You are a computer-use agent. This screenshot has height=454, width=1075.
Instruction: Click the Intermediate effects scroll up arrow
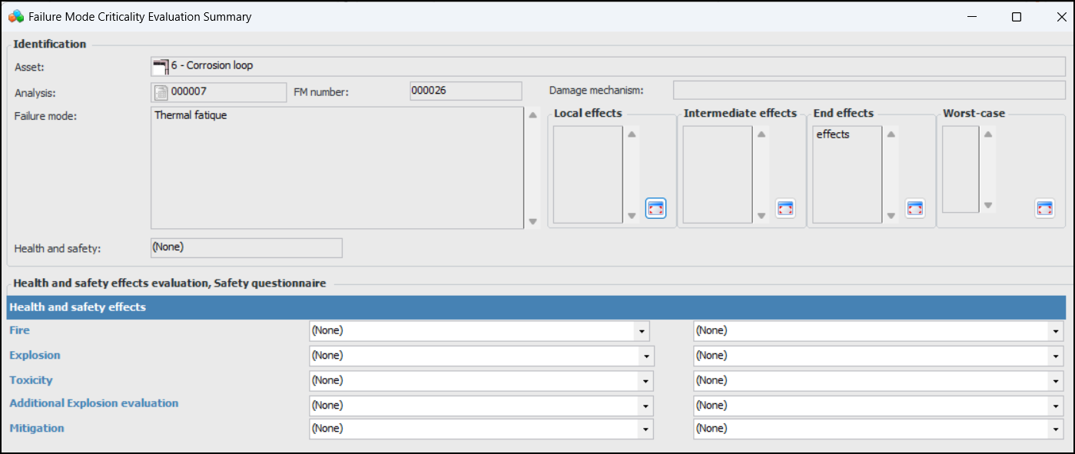[761, 134]
